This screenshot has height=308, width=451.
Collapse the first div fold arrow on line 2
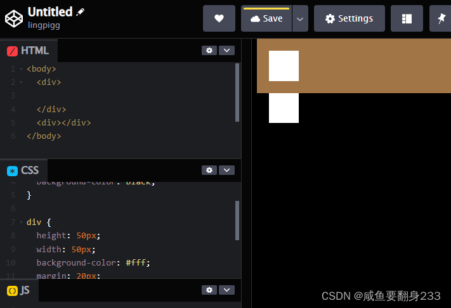point(21,82)
